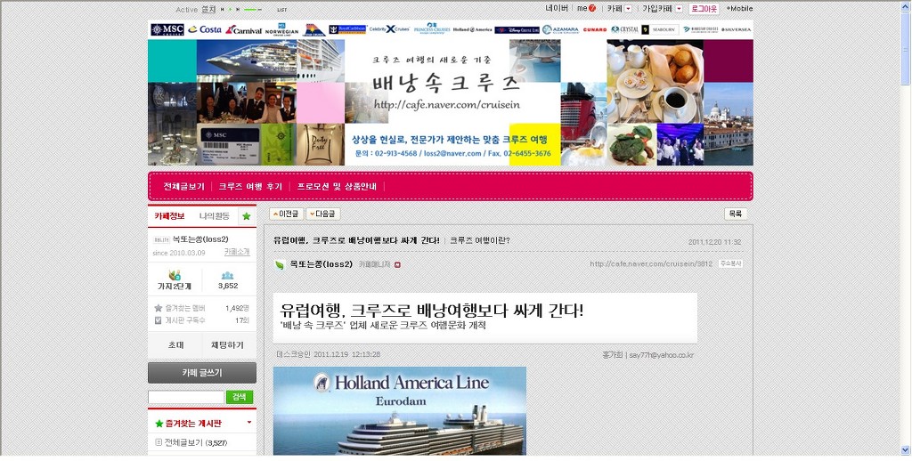The image size is (912, 461).
Task: Click the star icon beside 즐겨찾는 멤버
Action: [159, 308]
